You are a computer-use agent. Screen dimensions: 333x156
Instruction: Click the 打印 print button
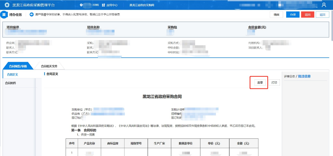click(274, 83)
